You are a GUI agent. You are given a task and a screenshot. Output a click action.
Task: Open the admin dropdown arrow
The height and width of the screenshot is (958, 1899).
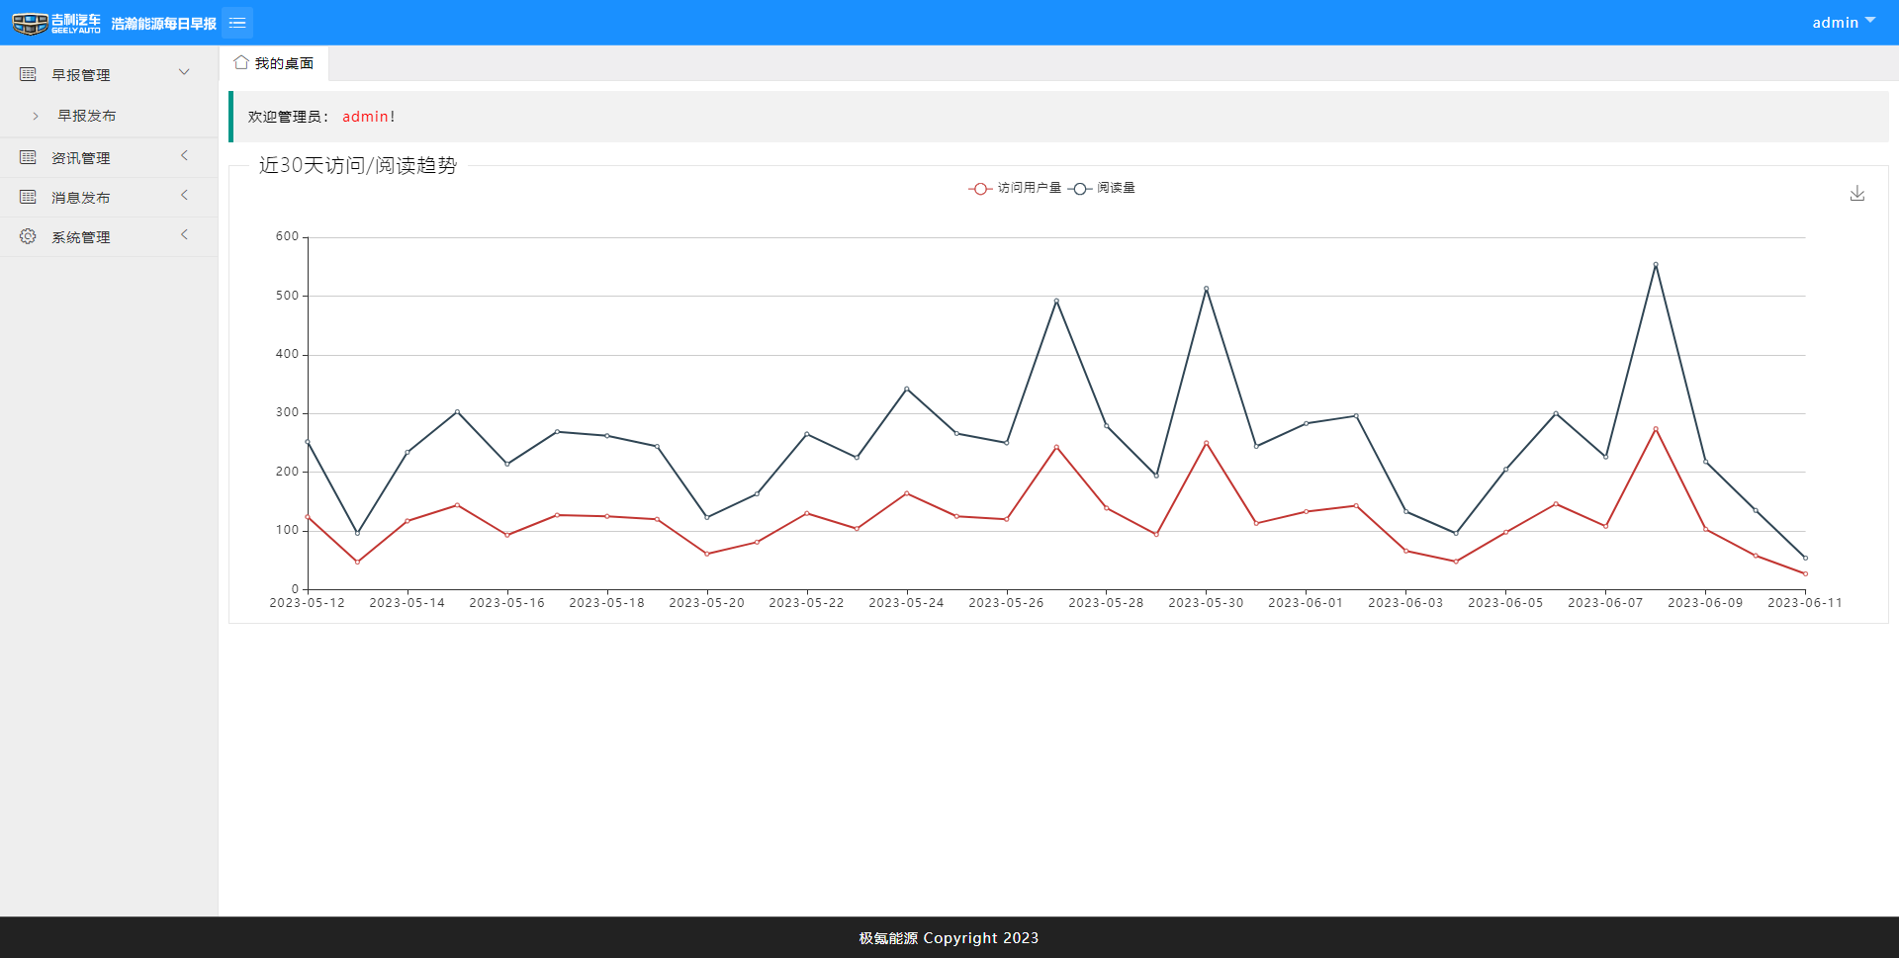[x=1870, y=21]
